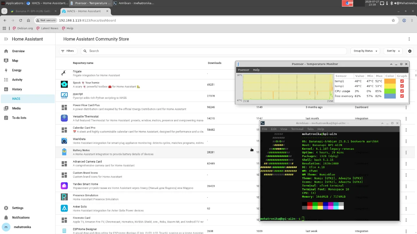Focus the HACS repository search field
The image size is (417, 234).
[214, 51]
